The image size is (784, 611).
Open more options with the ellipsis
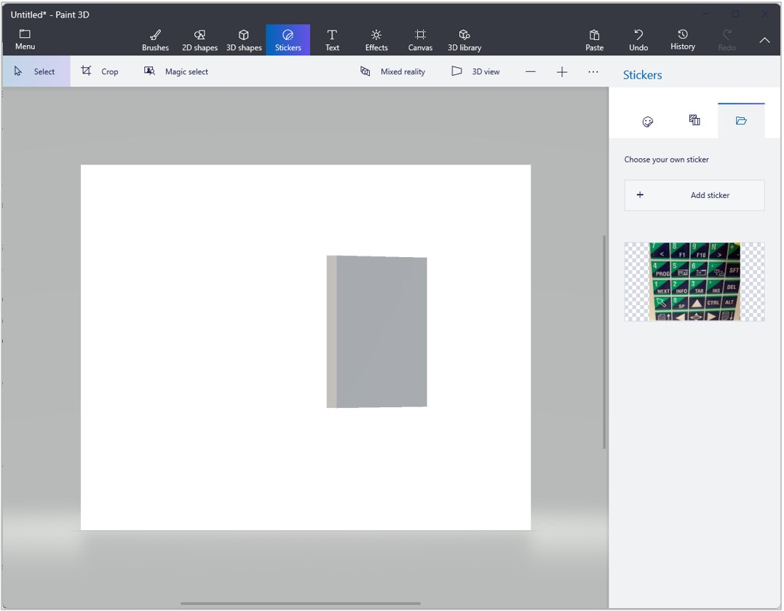click(593, 71)
